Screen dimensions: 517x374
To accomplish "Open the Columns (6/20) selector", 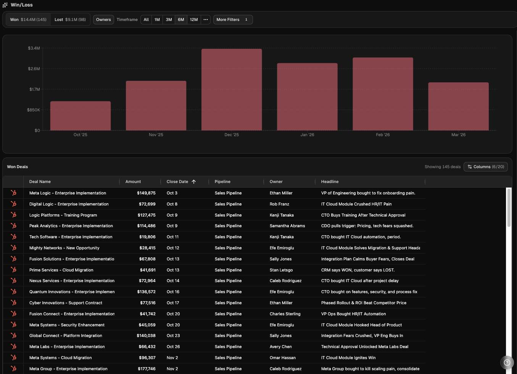I will tap(485, 167).
